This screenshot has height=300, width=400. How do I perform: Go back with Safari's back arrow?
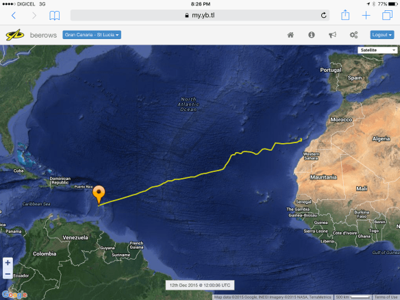point(14,16)
